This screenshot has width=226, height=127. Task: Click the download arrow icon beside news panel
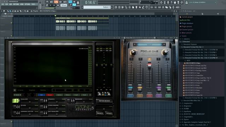(187, 2)
